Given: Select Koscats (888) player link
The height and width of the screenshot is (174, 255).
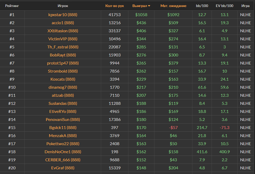Looking at the screenshot, I should coord(63,79).
